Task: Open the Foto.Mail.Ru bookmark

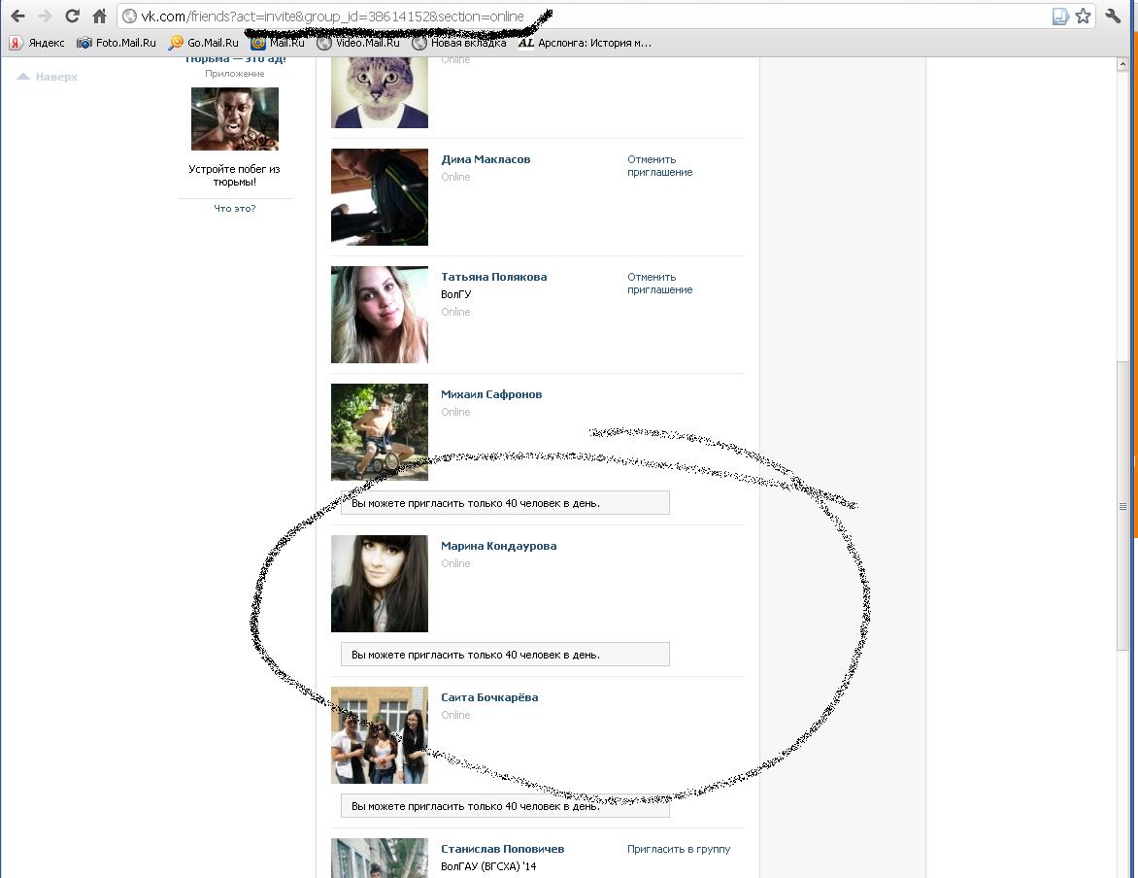Action: [117, 43]
